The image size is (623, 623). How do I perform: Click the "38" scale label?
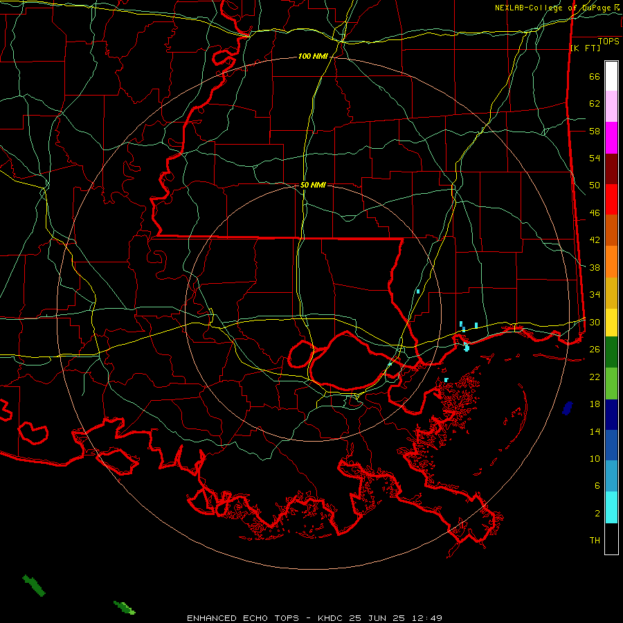coord(595,267)
